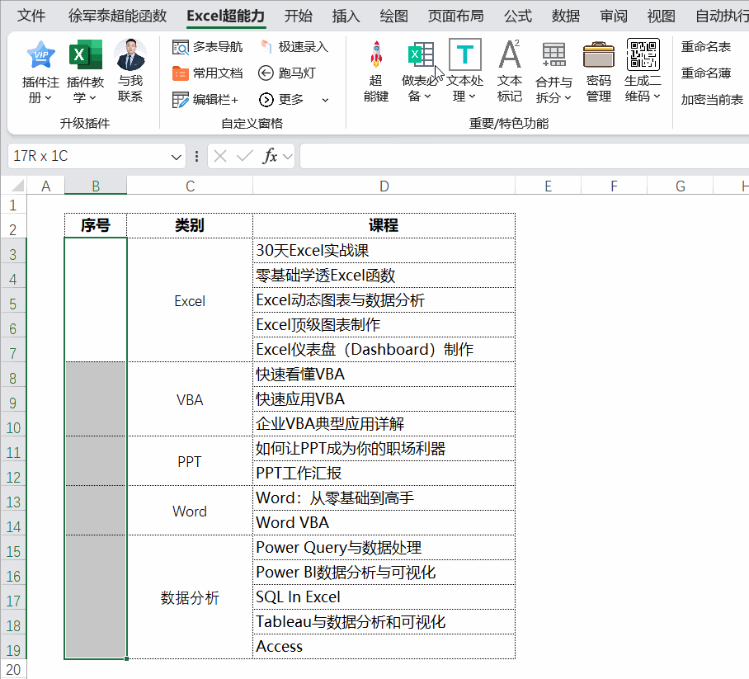Click the 重命名薄 button
749x679 pixels.
[705, 73]
